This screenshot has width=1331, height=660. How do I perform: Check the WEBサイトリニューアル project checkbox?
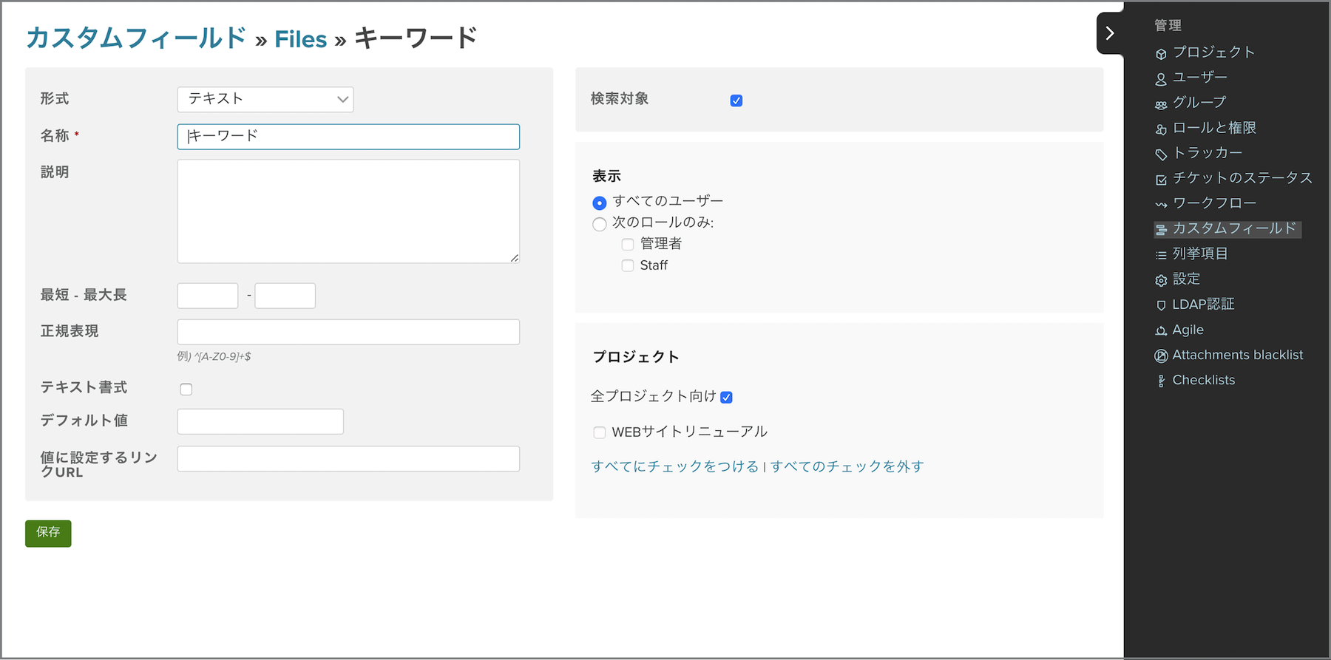click(x=600, y=432)
